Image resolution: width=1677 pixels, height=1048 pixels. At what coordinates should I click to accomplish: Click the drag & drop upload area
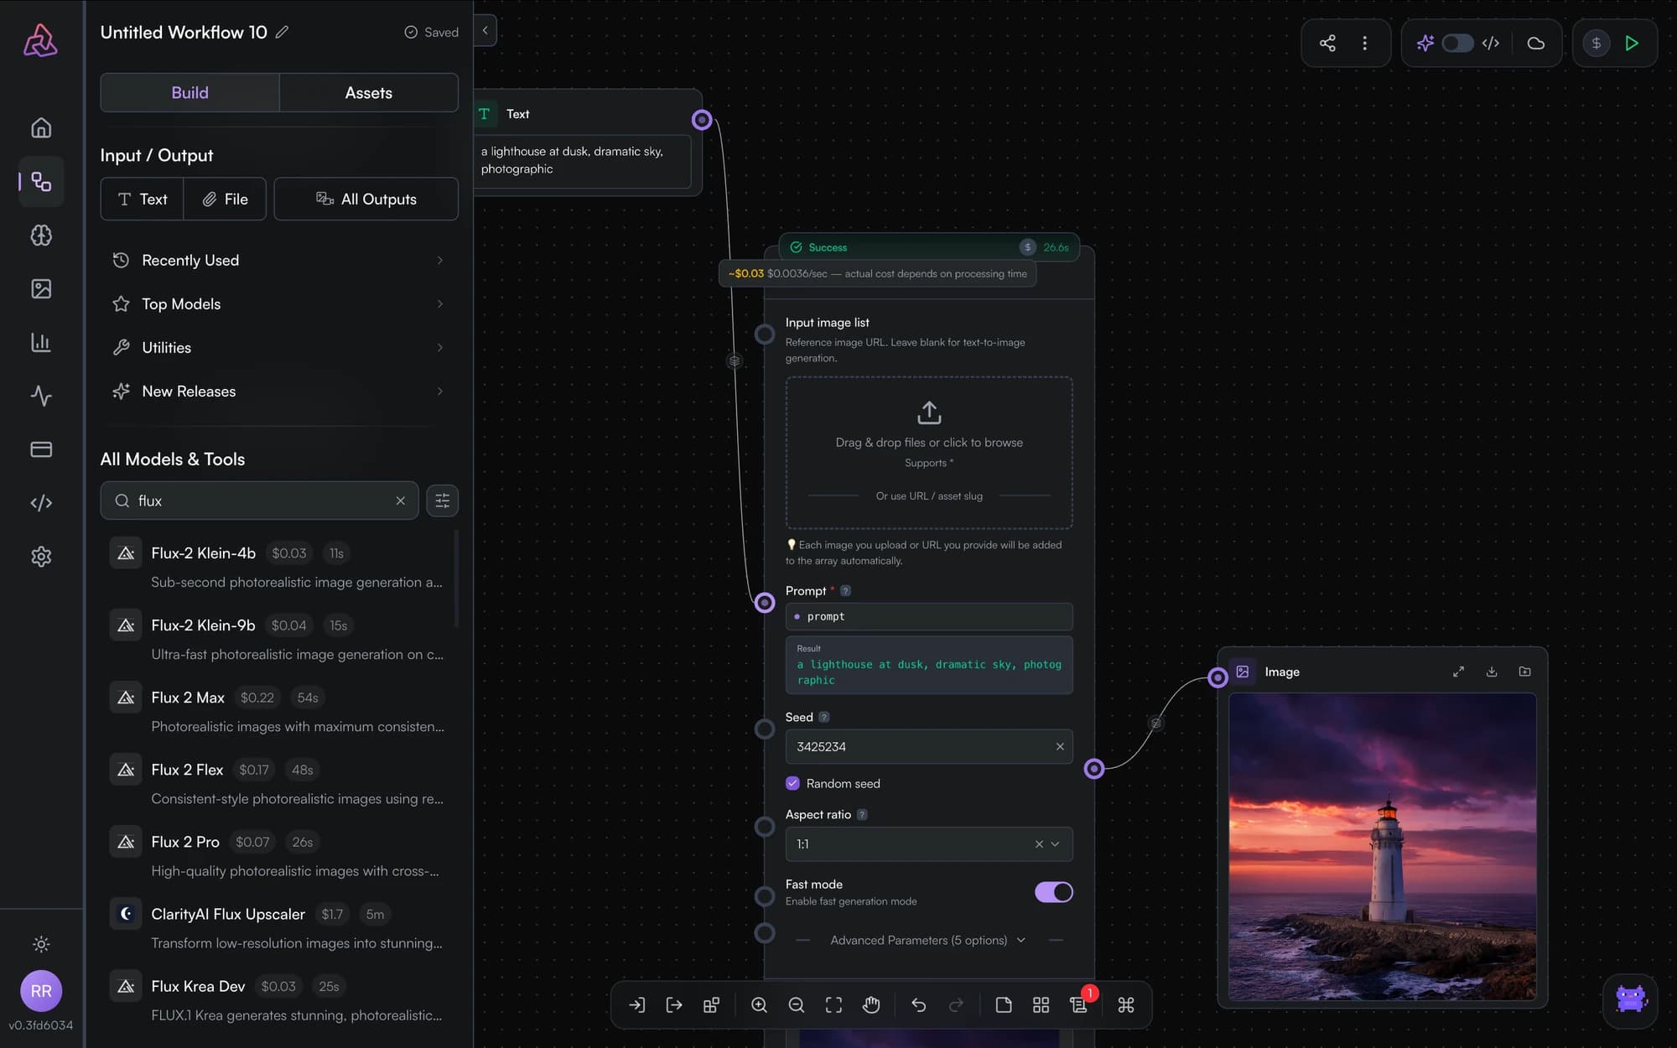(x=929, y=452)
